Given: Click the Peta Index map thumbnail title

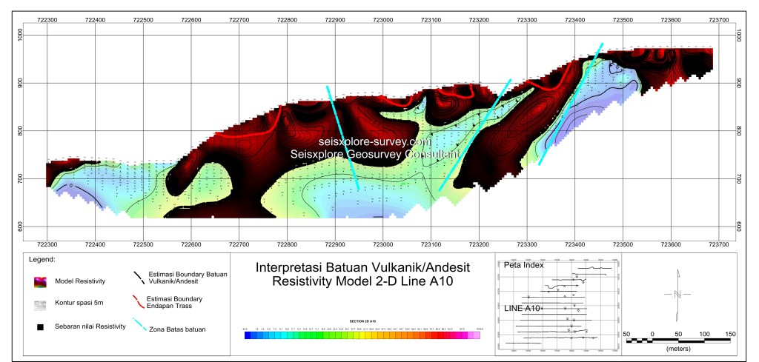Looking at the screenshot, I should pos(523,265).
